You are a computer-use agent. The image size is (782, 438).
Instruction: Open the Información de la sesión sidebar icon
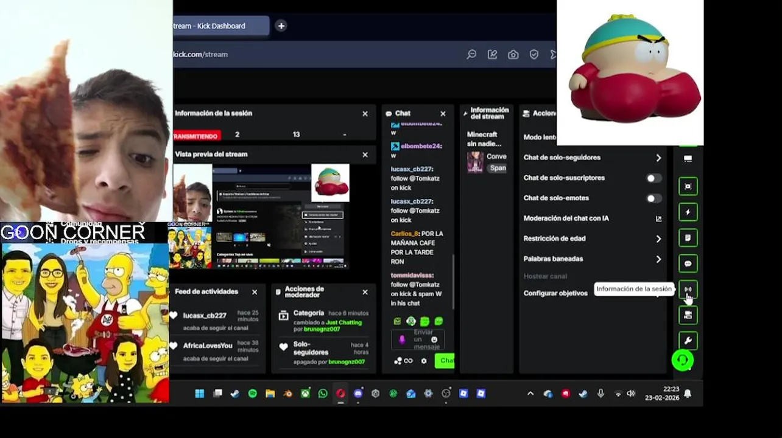tap(688, 290)
